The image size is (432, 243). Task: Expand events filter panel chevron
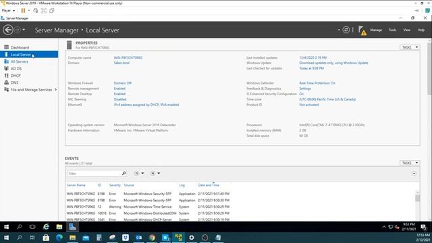(x=414, y=173)
